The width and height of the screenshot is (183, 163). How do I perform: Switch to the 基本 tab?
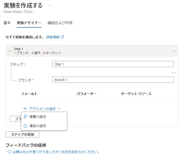[x=7, y=23]
